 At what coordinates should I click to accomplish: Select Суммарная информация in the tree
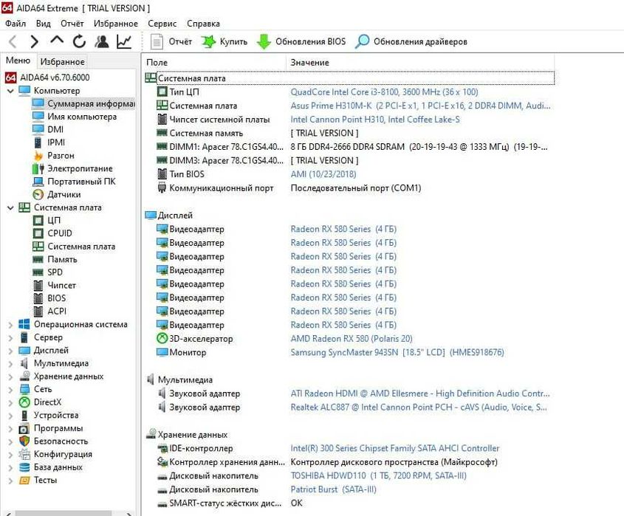(83, 103)
